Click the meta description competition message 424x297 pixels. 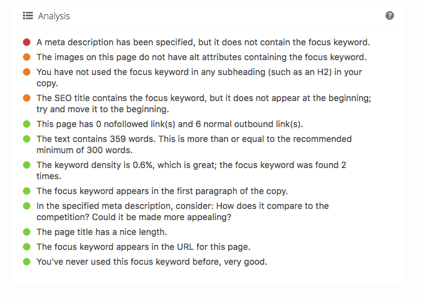pyautogui.click(x=182, y=211)
